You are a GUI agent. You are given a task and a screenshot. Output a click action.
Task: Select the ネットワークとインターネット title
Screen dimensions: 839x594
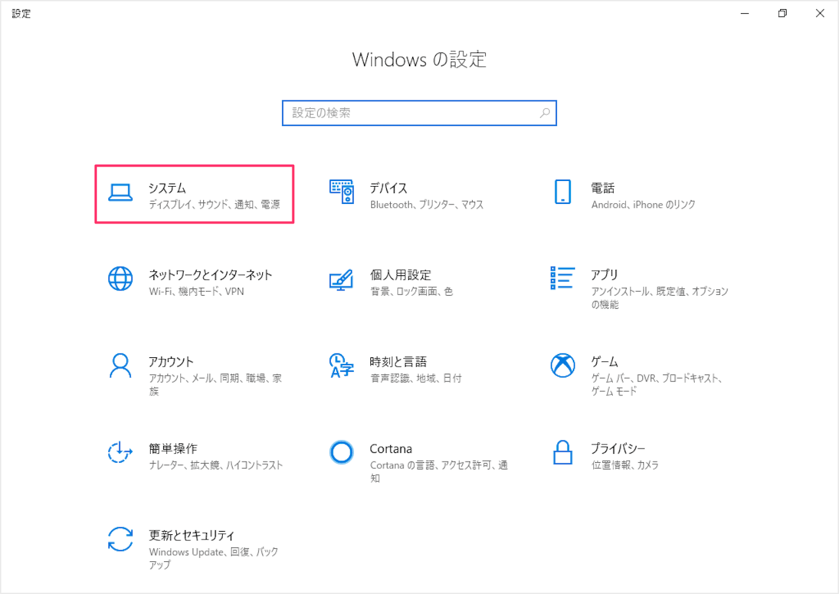coord(210,275)
